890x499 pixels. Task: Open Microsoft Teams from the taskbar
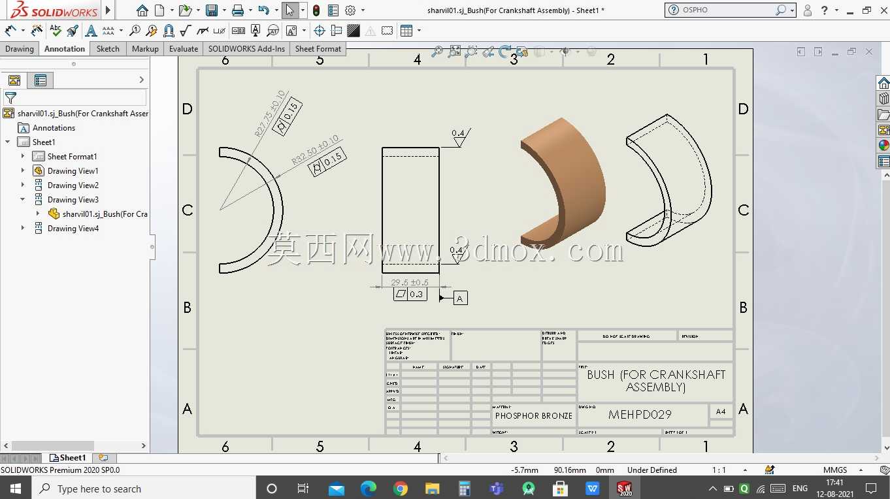[497, 489]
